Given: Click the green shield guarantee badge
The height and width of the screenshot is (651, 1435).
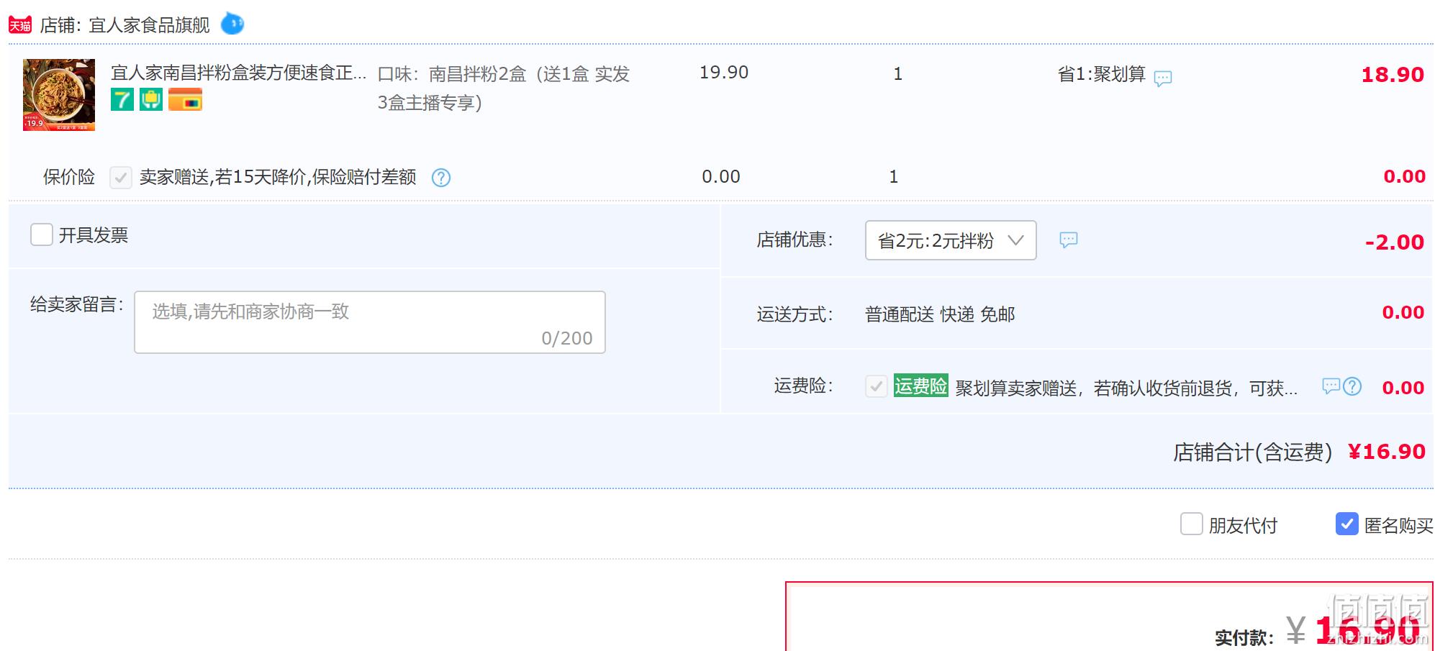Looking at the screenshot, I should click(151, 99).
